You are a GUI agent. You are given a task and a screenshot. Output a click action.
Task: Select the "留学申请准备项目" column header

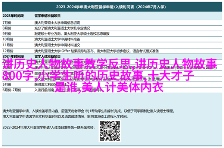point(47,16)
